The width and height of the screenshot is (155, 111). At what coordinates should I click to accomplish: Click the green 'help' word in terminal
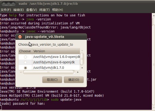(x=13, y=15)
